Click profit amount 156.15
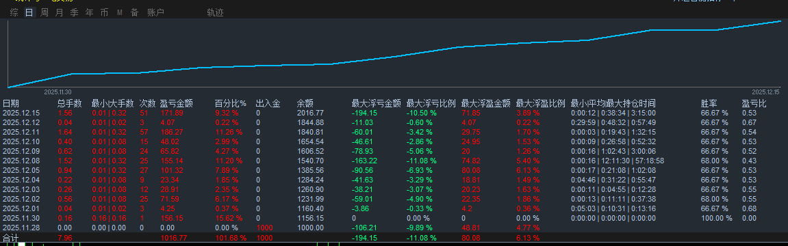 coord(171,218)
